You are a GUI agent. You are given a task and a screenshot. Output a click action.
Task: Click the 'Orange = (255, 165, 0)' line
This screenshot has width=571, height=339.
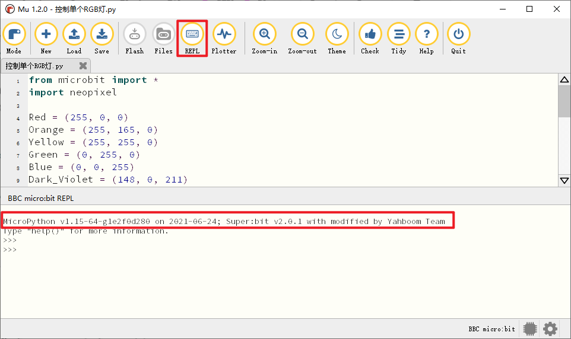tap(93, 130)
